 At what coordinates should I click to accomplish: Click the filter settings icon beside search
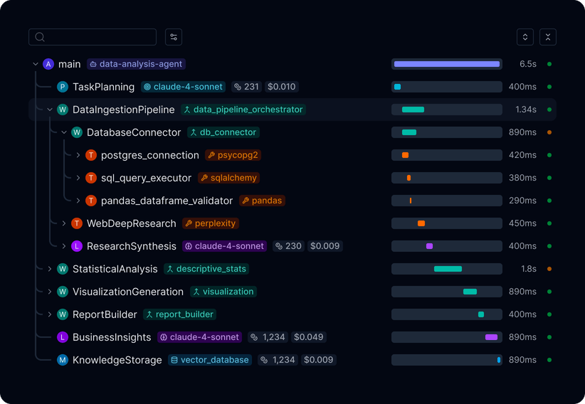point(174,37)
